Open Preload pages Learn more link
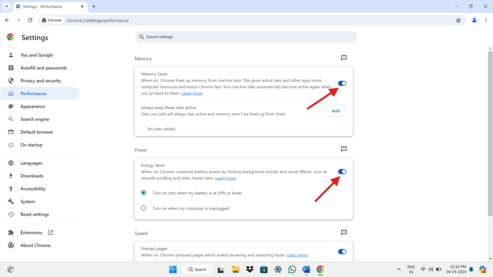 [x=297, y=255]
